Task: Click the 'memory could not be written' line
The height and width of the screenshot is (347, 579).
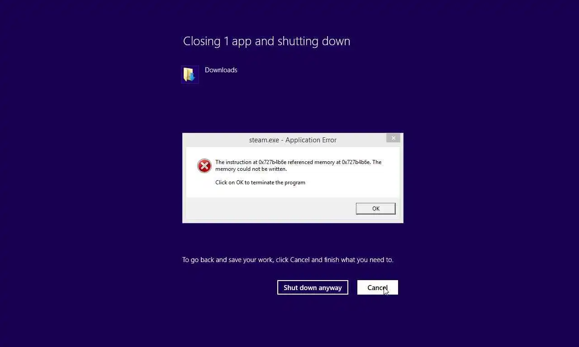Action: [x=251, y=169]
